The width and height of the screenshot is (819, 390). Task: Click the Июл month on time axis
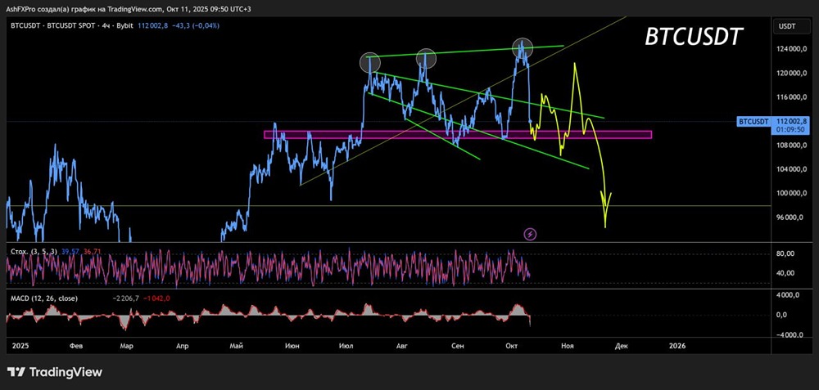coord(346,346)
